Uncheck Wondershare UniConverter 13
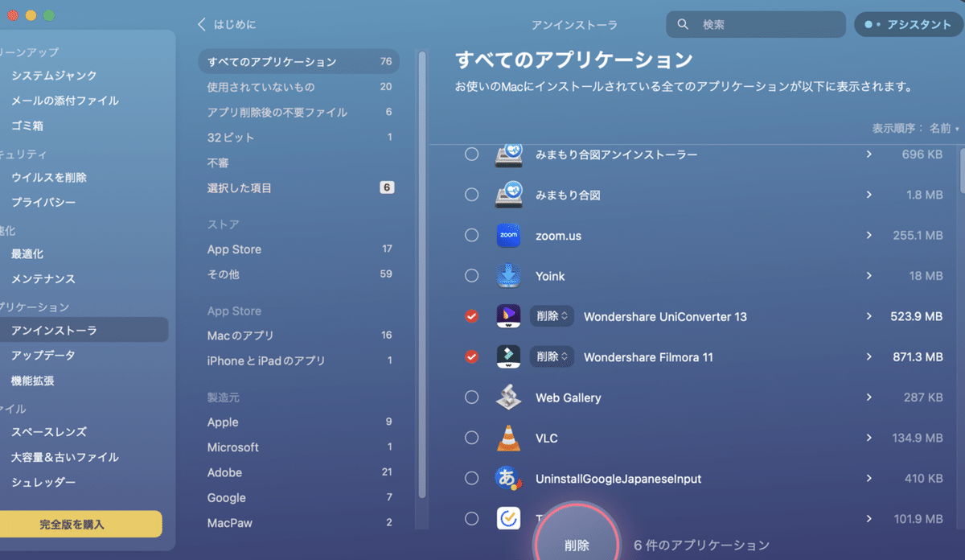 coord(472,316)
